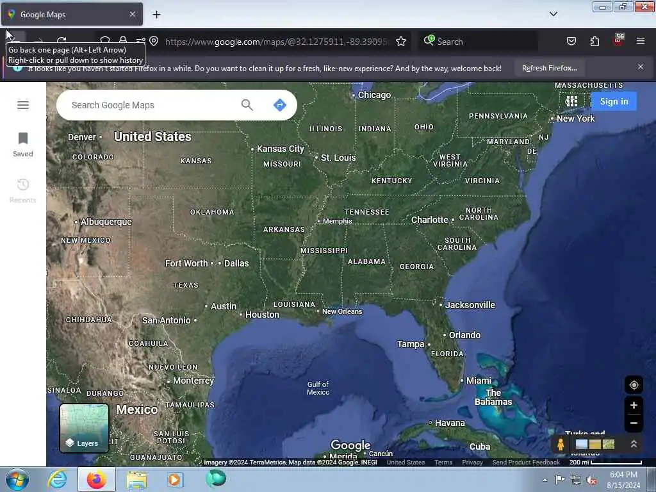Reload the page in Firefox

pos(61,40)
